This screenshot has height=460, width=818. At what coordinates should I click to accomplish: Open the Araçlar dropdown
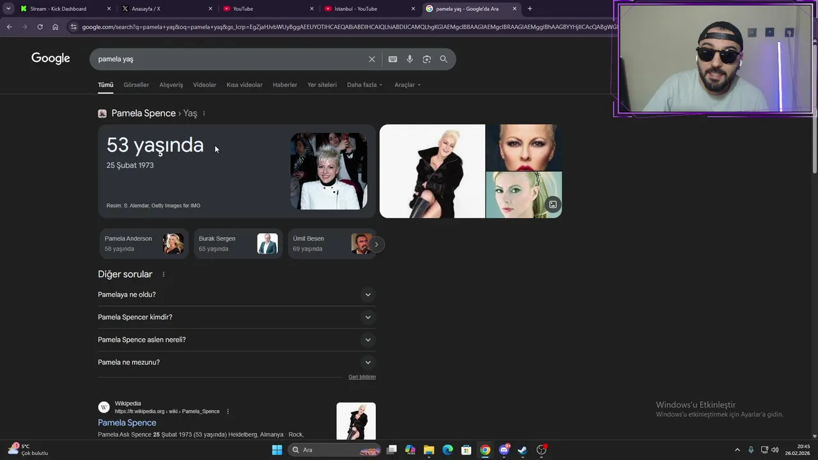click(407, 85)
